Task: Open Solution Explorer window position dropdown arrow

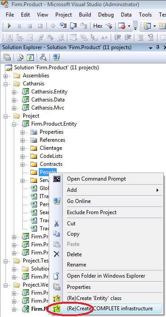Action: pyautogui.click(x=150, y=48)
